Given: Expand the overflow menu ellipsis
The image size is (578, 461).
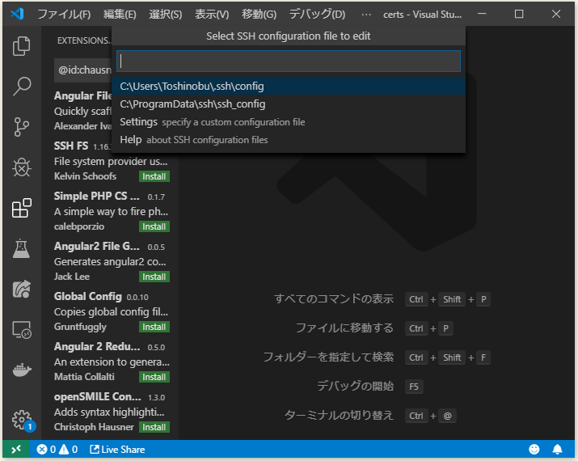Looking at the screenshot, I should (x=366, y=14).
